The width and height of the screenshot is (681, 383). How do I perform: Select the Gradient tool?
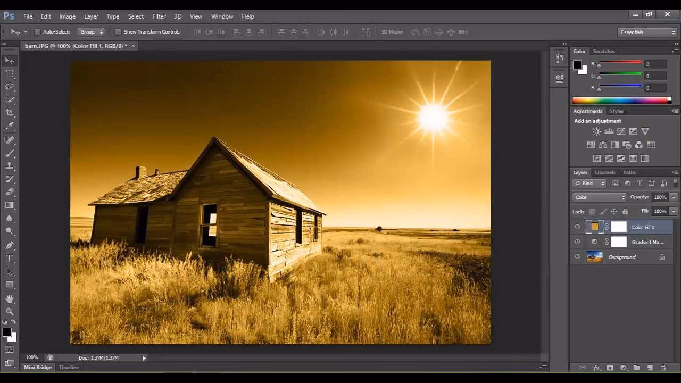tap(10, 205)
